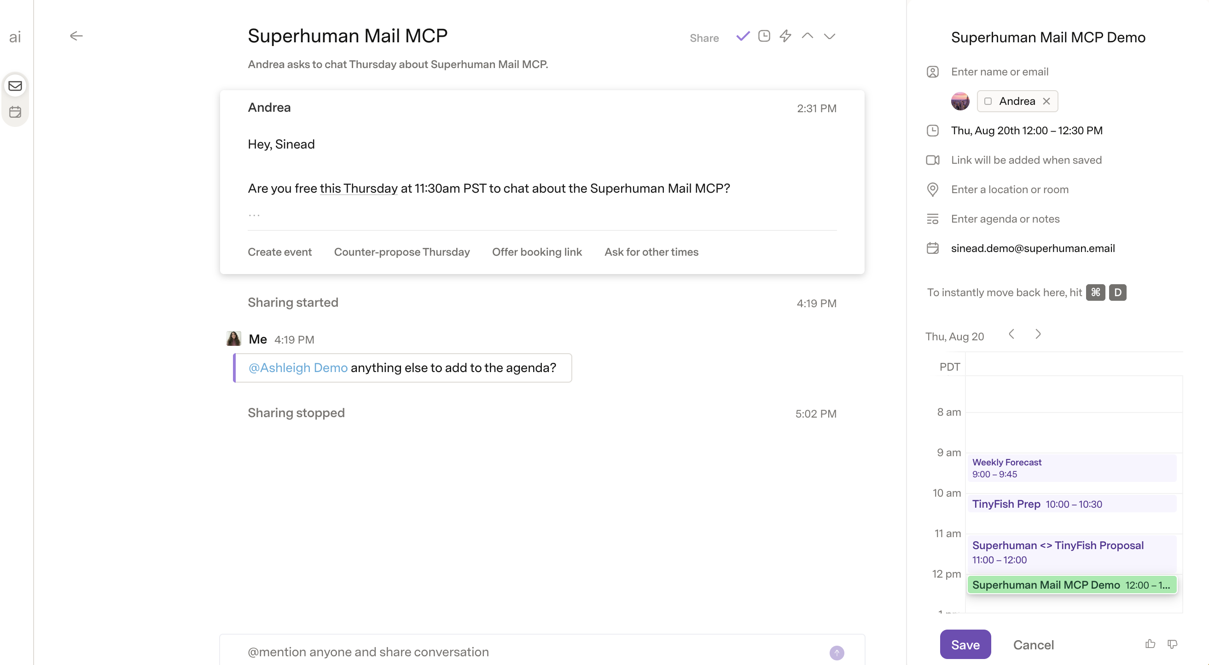Screen dimensions: 1209x665
Task: Select the green Superhuman Mail MCP Demo event block
Action: pyautogui.click(x=1071, y=585)
